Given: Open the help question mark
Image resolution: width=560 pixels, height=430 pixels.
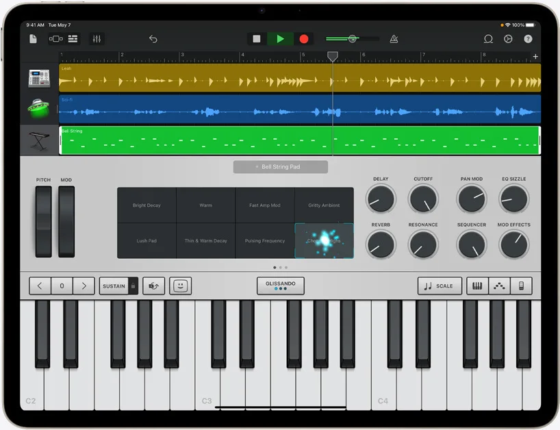Looking at the screenshot, I should (528, 39).
